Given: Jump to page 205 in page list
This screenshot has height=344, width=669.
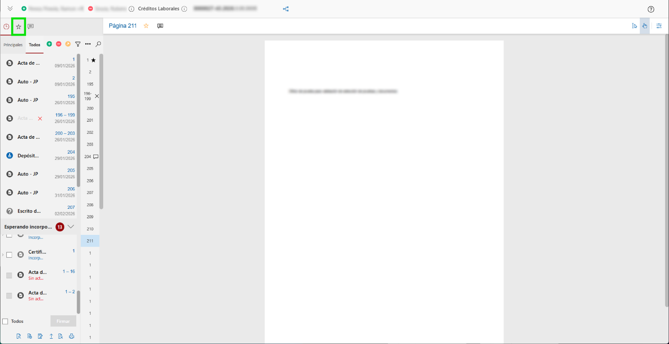Looking at the screenshot, I should coord(90,168).
